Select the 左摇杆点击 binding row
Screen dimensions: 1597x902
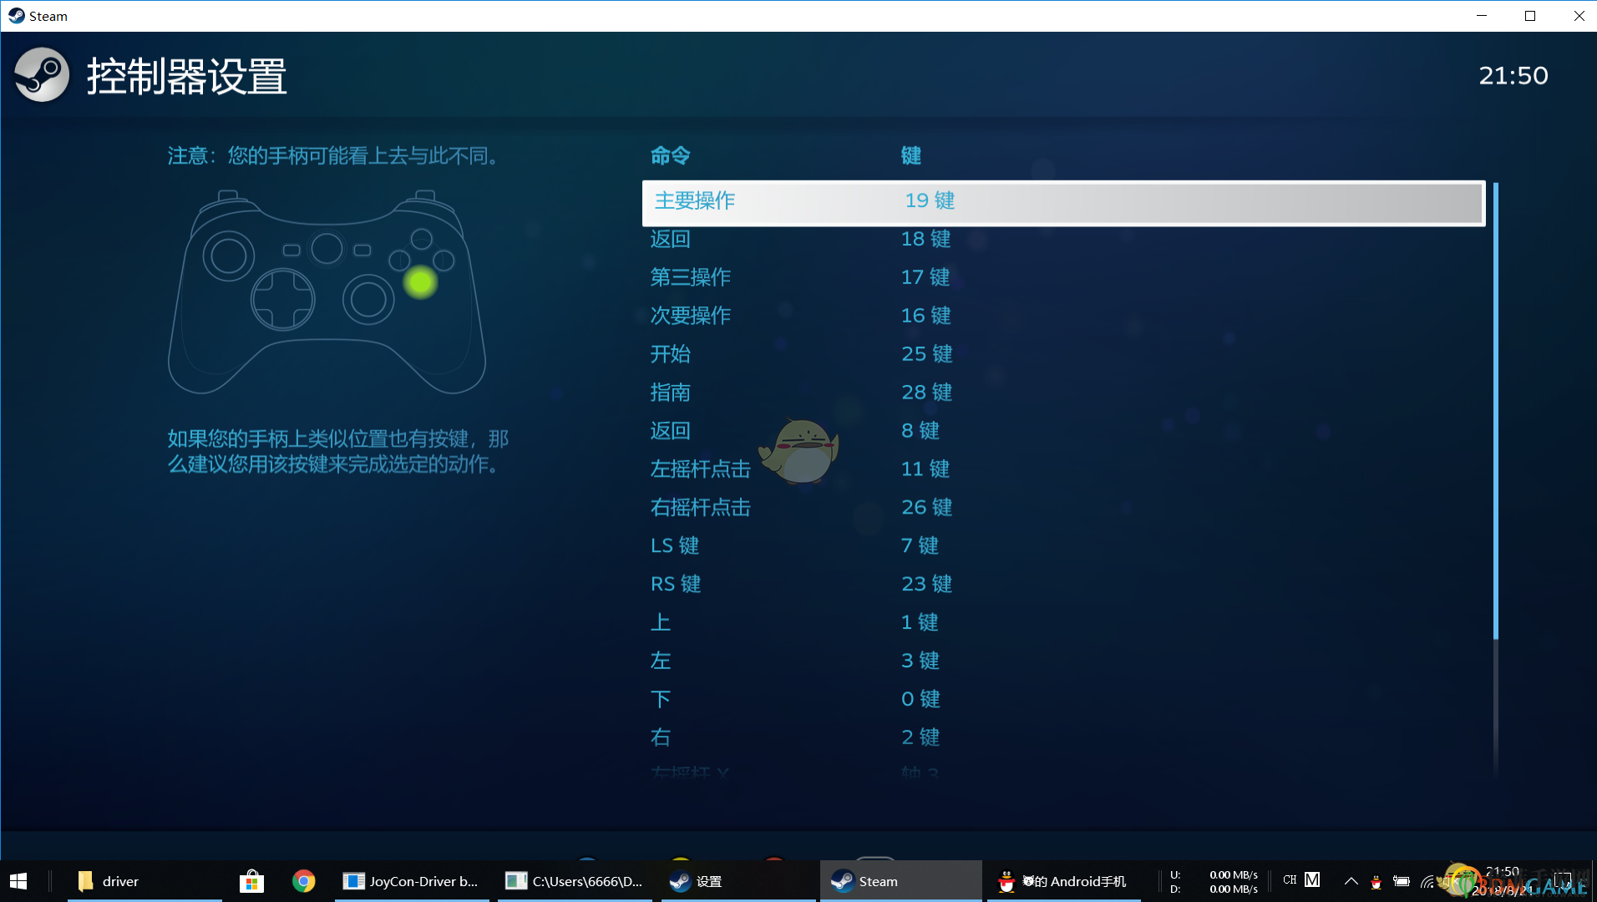pos(1062,469)
